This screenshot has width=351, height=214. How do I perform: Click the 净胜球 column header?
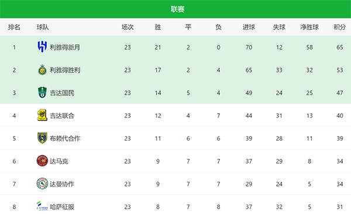(309, 27)
